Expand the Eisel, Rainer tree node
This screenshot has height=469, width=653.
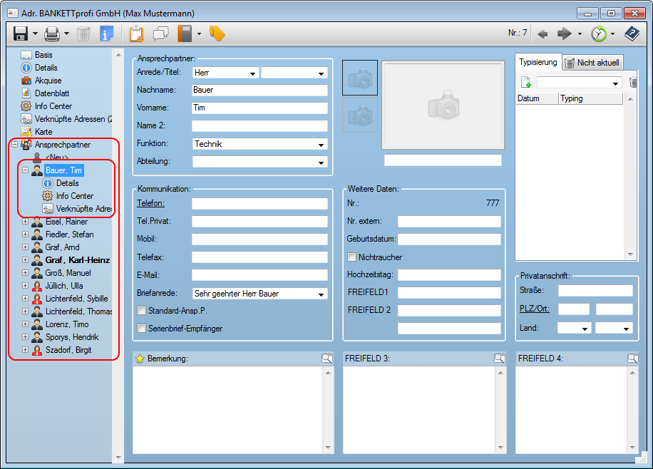pyautogui.click(x=26, y=222)
